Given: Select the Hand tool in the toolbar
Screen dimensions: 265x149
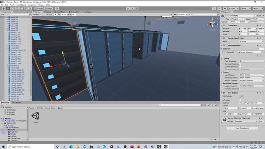Looking at the screenshot, I should [3, 8].
